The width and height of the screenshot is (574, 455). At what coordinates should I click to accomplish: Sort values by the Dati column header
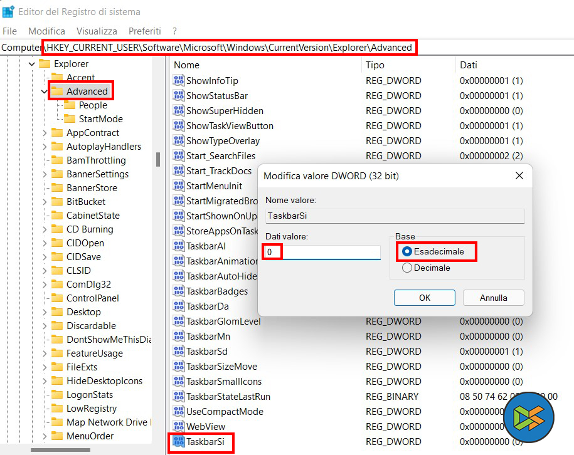pos(514,65)
